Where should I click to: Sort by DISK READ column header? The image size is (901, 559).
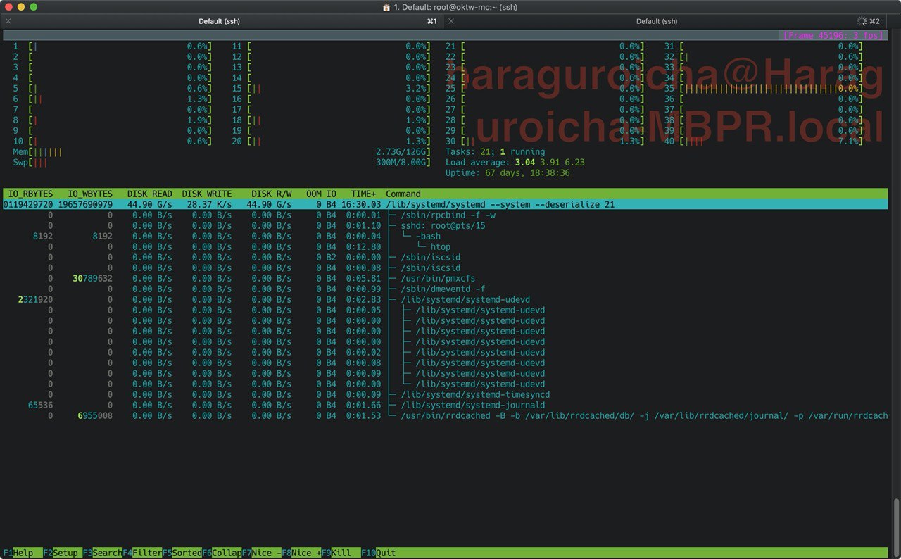(150, 194)
